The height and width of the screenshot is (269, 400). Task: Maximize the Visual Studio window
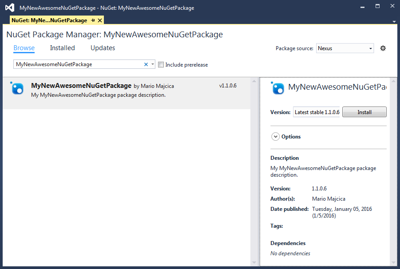pyautogui.click(x=377, y=6)
